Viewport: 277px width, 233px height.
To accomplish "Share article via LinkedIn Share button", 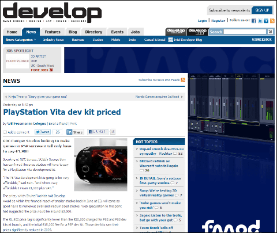I will pyautogui.click(x=75, y=132).
